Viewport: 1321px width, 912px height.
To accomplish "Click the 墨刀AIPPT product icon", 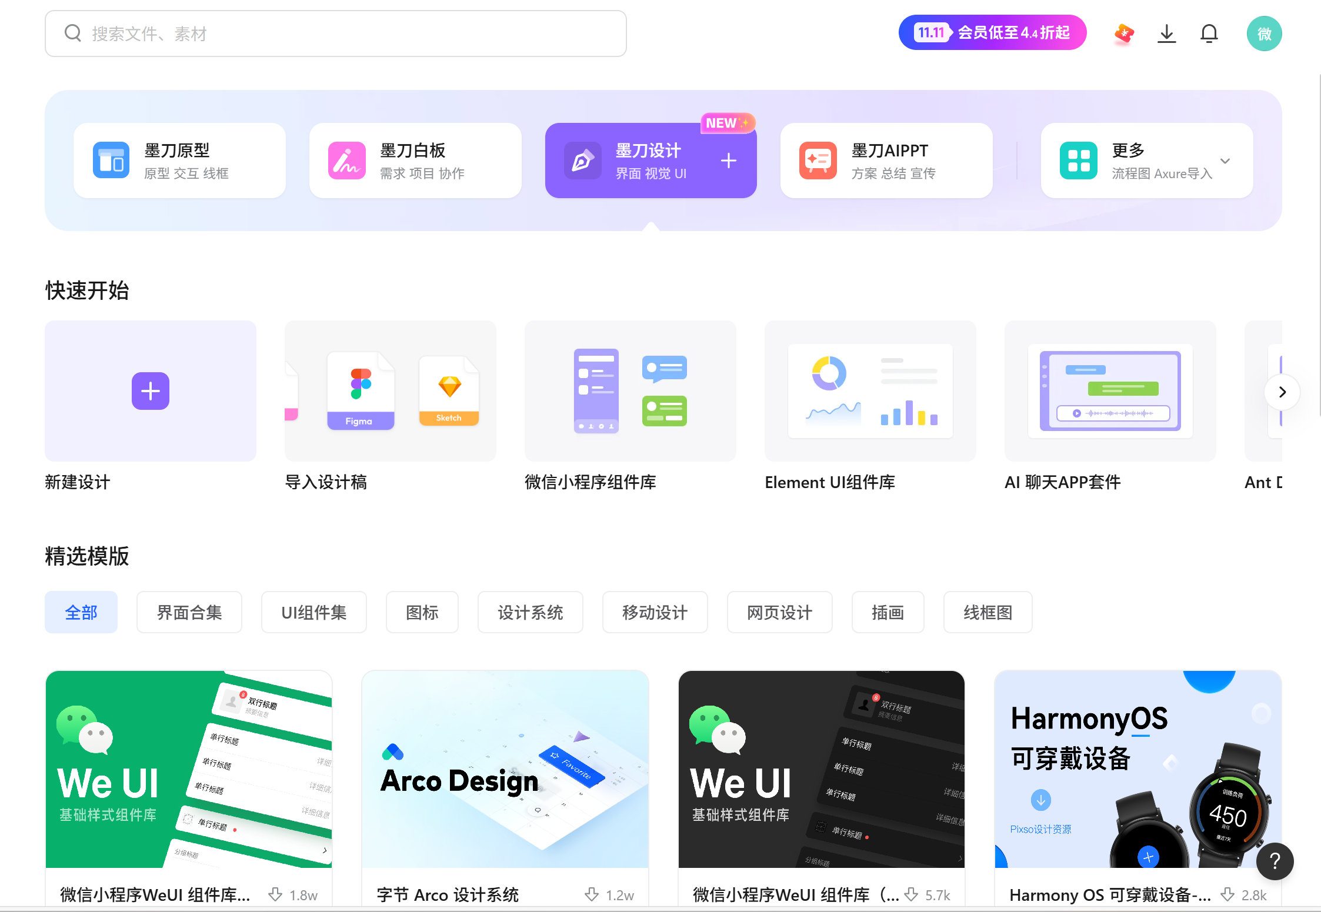I will point(817,159).
